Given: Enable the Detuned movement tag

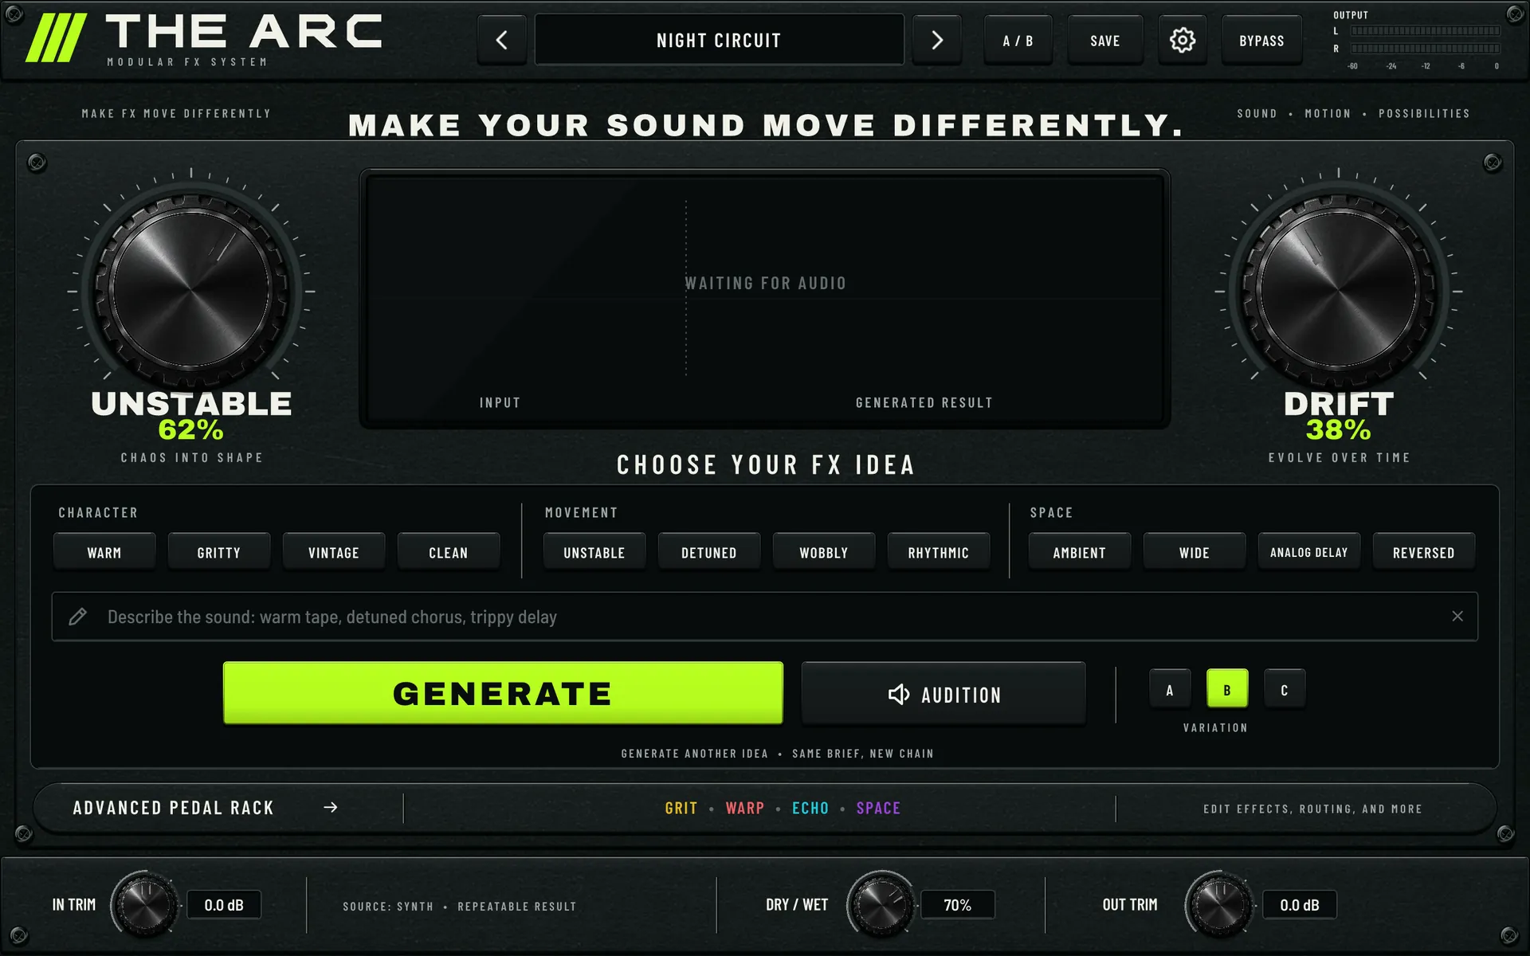Looking at the screenshot, I should (709, 552).
